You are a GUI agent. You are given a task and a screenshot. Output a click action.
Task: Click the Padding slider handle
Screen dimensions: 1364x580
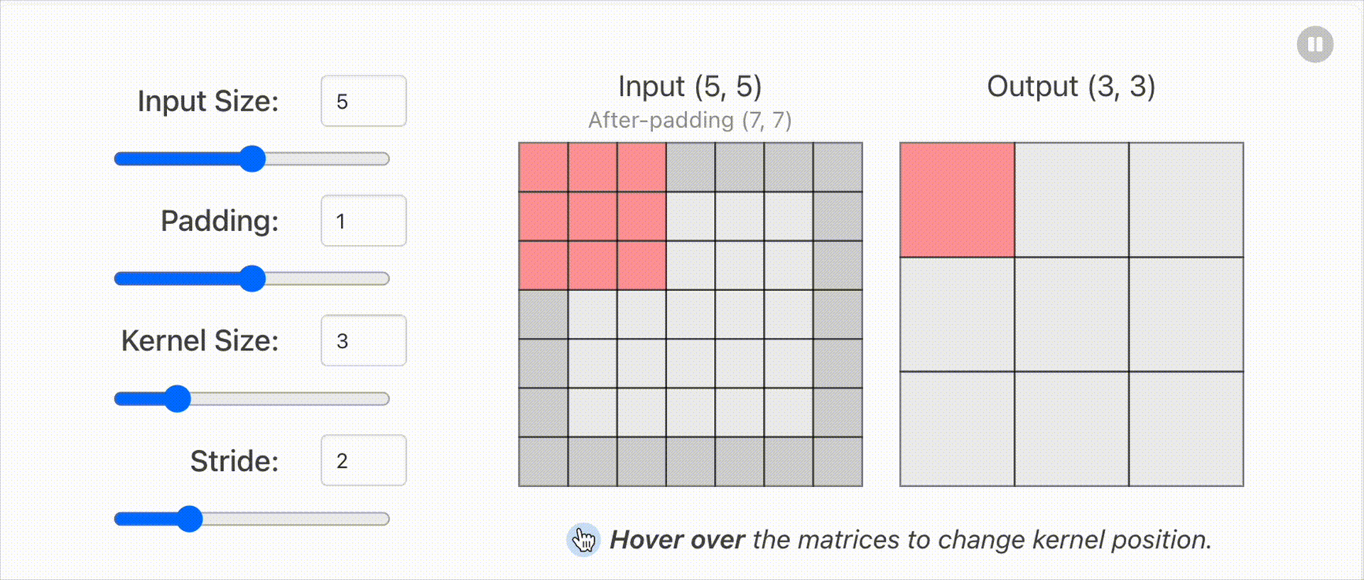pos(252,279)
